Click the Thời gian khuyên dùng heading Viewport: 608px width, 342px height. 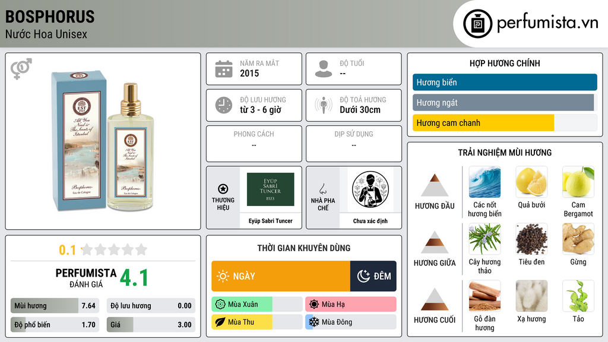[x=303, y=248]
